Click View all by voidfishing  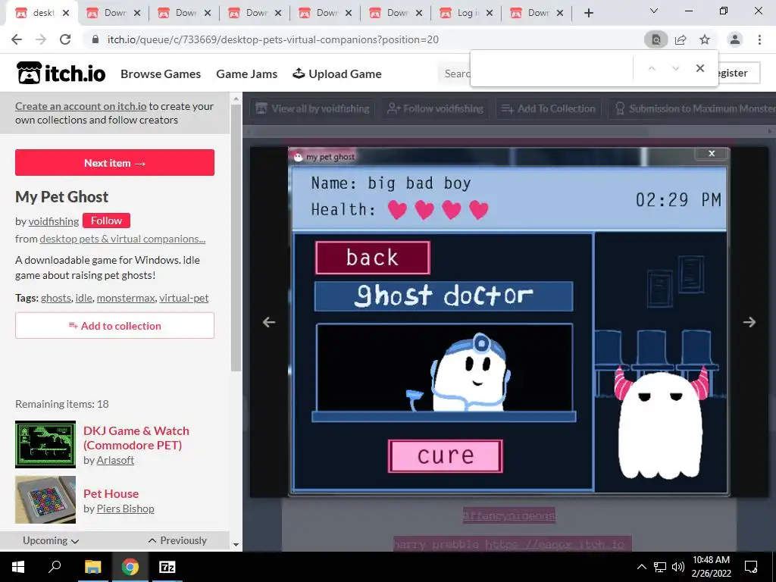pos(312,108)
